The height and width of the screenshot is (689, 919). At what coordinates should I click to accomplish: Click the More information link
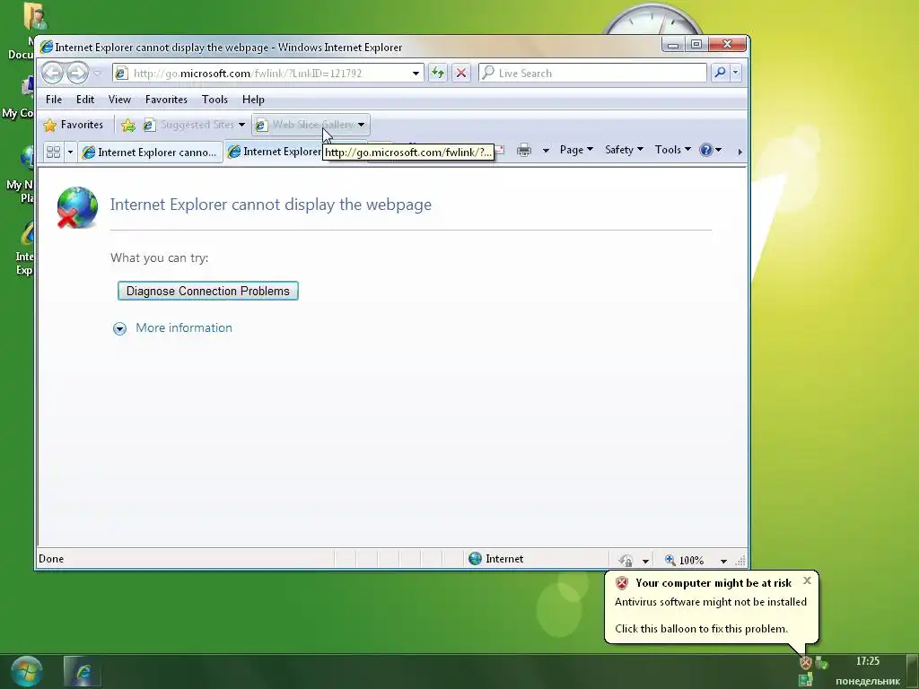coord(183,327)
